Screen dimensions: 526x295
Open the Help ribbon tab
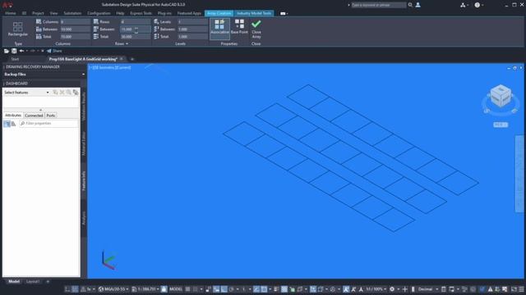120,13
